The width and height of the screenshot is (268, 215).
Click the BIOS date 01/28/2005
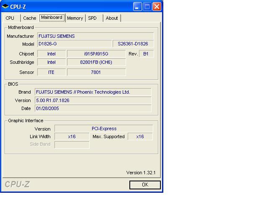(x=93, y=108)
